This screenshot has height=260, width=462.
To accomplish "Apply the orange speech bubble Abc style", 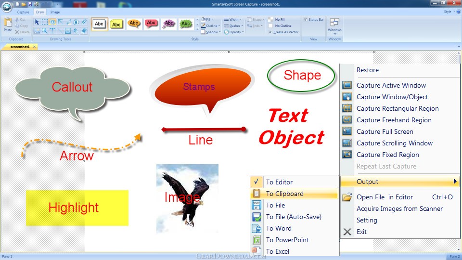I will 134,24.
